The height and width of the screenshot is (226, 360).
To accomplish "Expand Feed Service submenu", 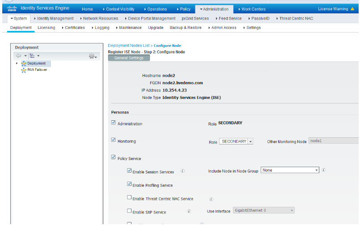I will click(229, 19).
